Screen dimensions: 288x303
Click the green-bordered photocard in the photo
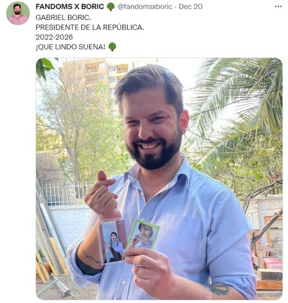point(143,235)
